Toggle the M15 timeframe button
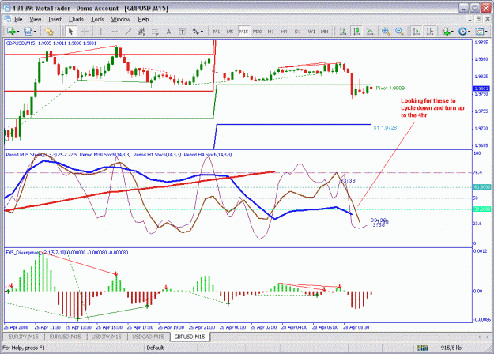 (243, 32)
